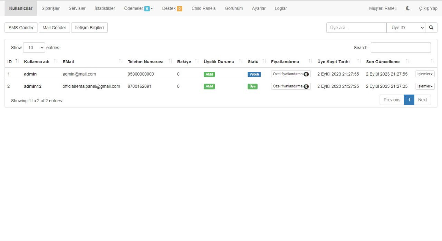Open İşlemler dropdown for admin user
Screen dimensions: 442x241
tap(425, 74)
